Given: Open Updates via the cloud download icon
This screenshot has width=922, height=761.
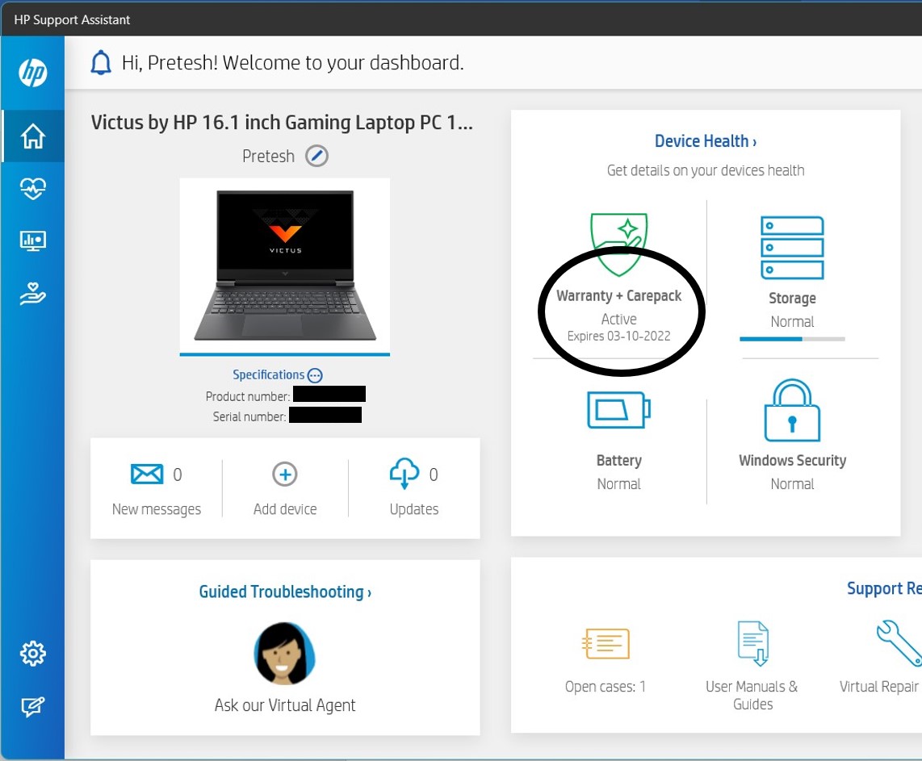Looking at the screenshot, I should (404, 475).
